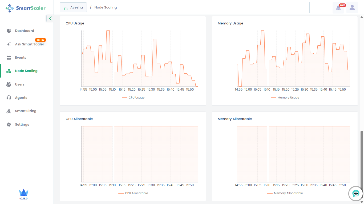The image size is (364, 209).
Task: Click the SmartScaler logo in the sidebar
Action: 26,8
